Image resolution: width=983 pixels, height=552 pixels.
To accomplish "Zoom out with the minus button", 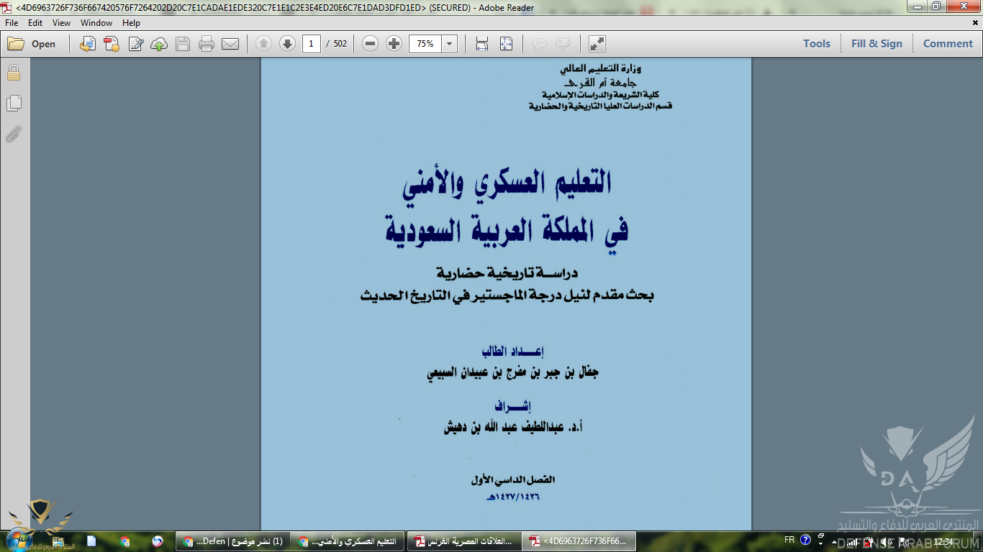I will [371, 44].
